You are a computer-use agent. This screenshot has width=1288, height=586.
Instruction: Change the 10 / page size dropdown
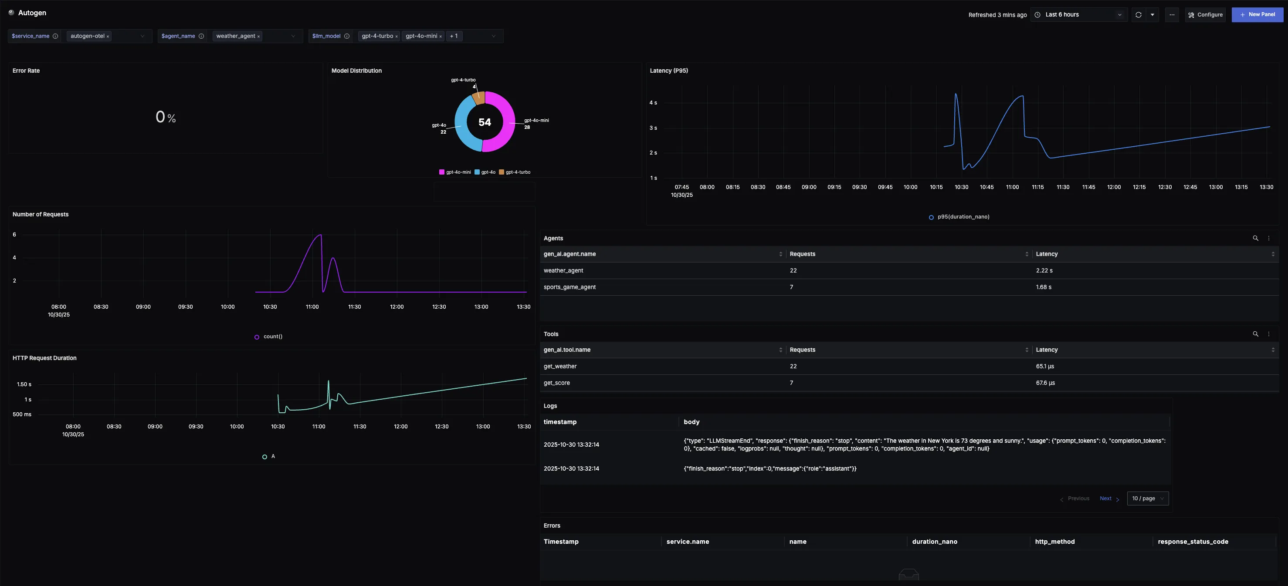1147,498
